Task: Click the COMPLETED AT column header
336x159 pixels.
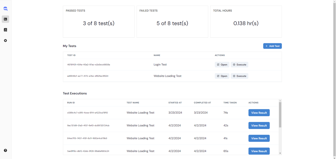Action: pyautogui.click(x=202, y=103)
